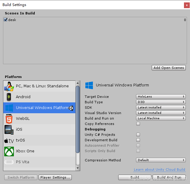Click the disabled Autoconnect Profiler checkbox
The image size is (190, 184).
tap(138, 145)
